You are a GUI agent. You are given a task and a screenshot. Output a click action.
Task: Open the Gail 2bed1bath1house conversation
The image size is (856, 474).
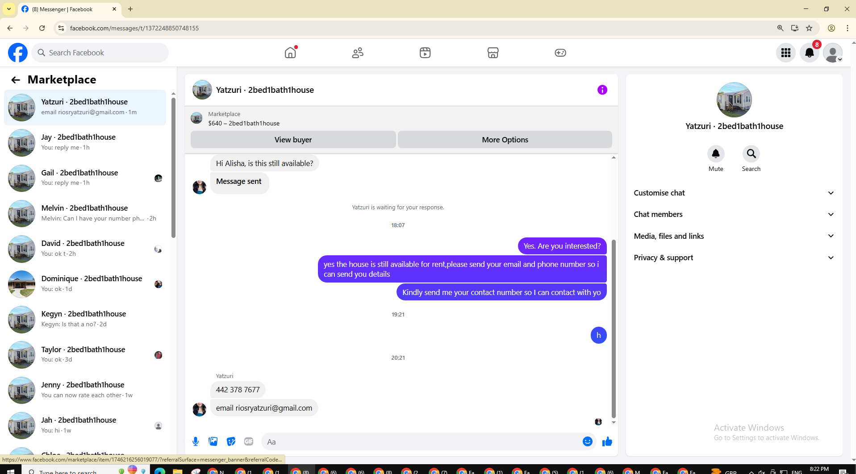(x=85, y=178)
